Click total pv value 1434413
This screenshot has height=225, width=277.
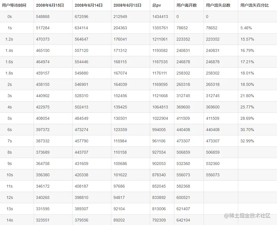[x=160, y=17]
